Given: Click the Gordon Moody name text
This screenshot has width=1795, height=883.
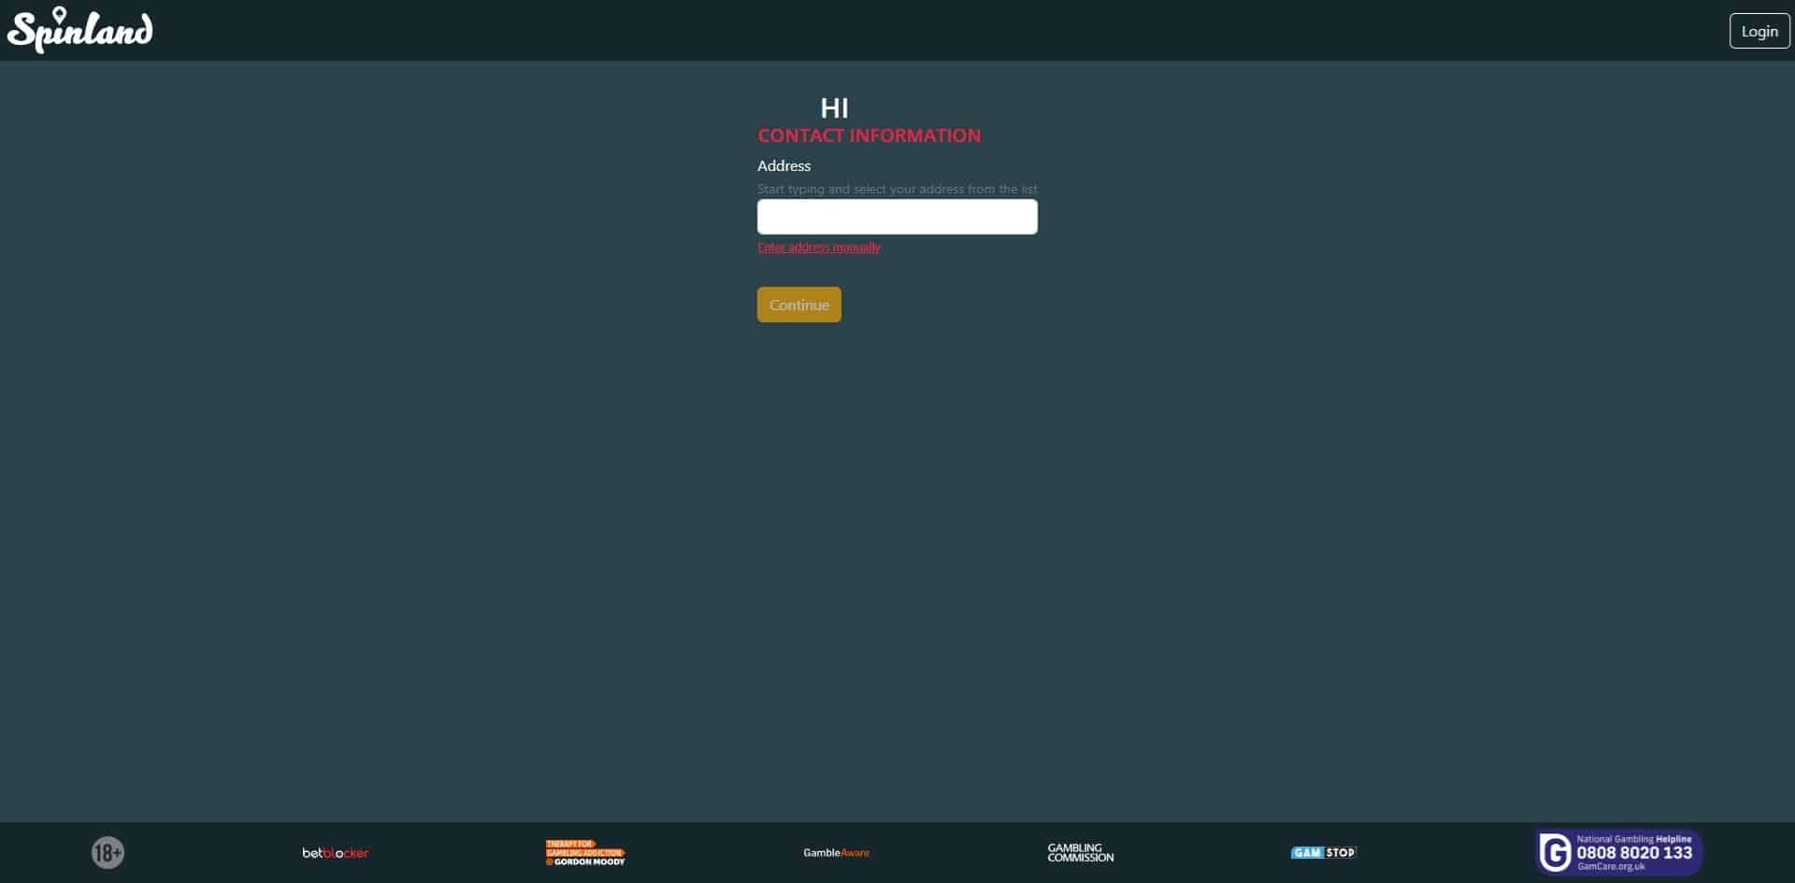Looking at the screenshot, I should (x=588, y=862).
